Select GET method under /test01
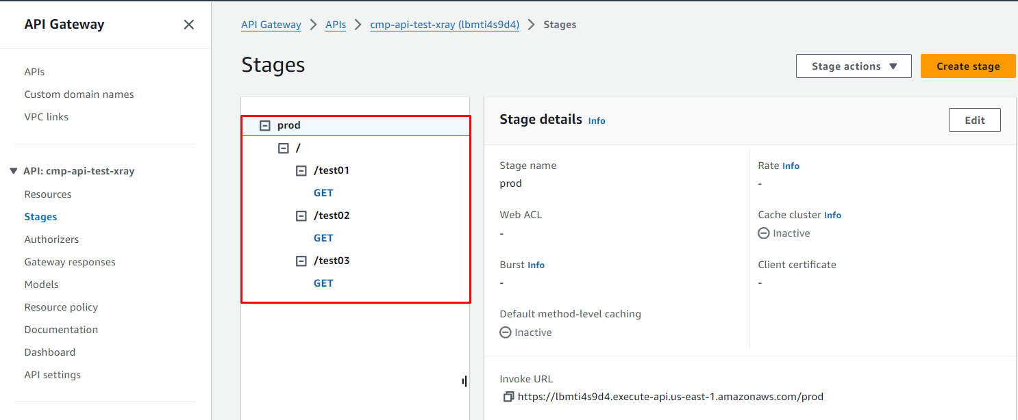The height and width of the screenshot is (420, 1018). click(x=323, y=193)
